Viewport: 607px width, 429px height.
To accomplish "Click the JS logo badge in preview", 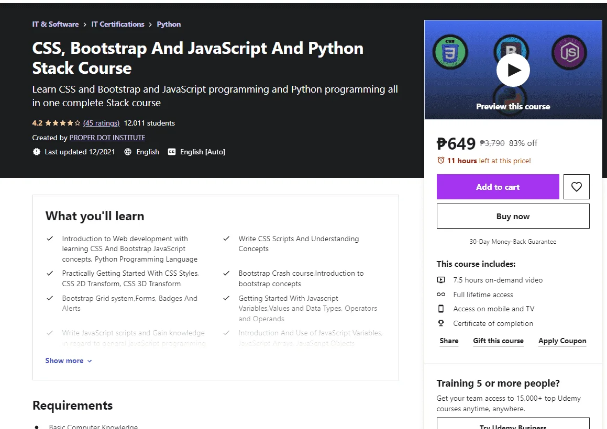I will (569, 52).
